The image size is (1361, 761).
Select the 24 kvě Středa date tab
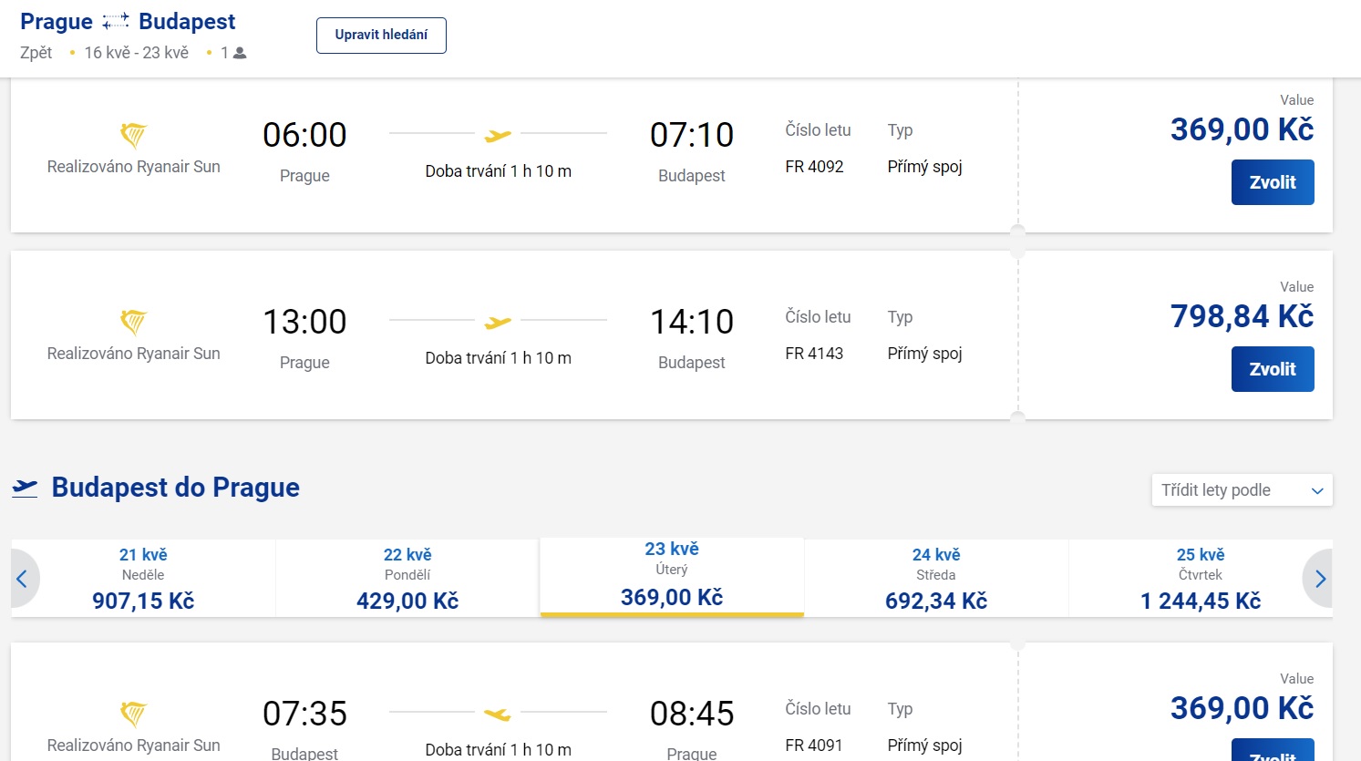[936, 579]
